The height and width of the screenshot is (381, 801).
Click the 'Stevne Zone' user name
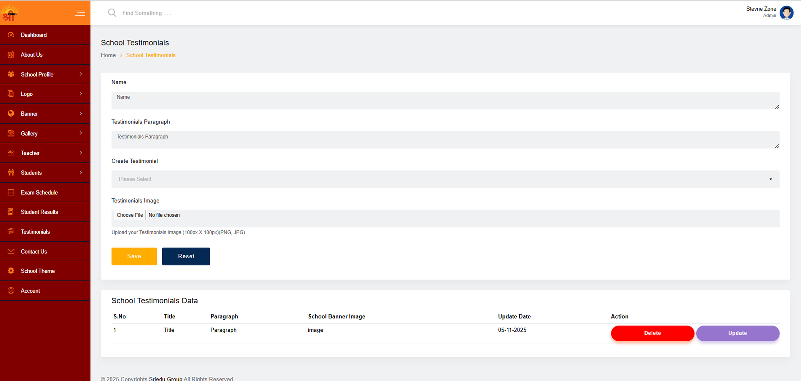click(x=761, y=9)
